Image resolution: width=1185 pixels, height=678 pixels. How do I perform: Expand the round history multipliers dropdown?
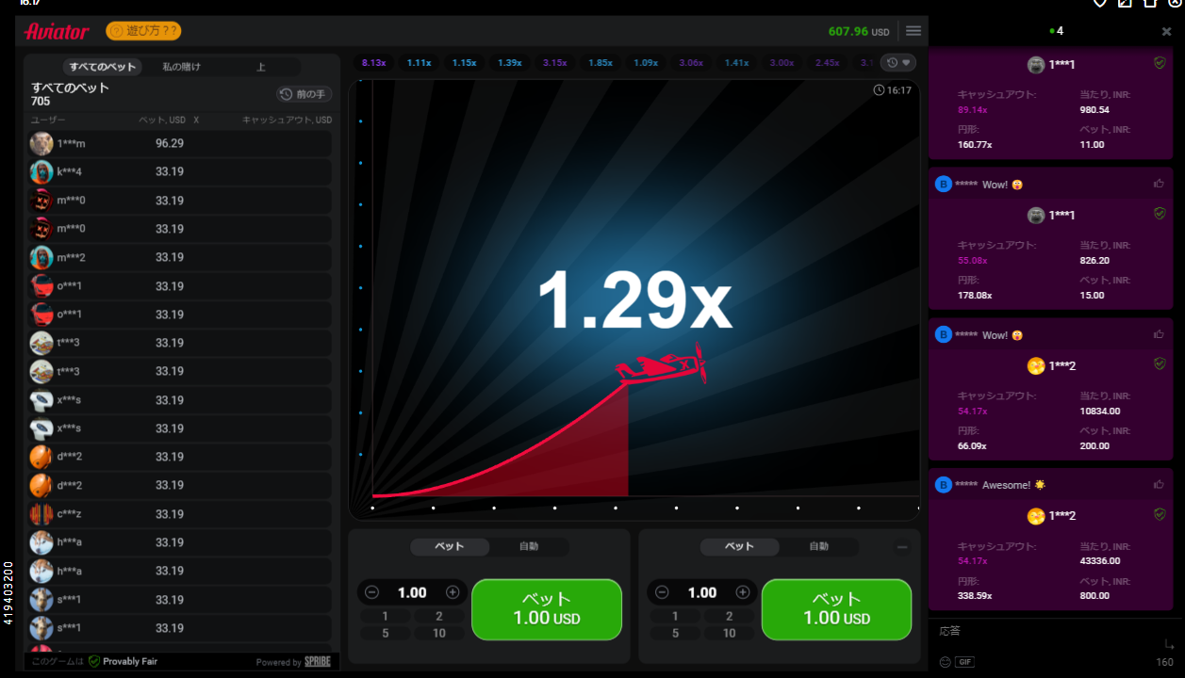coord(897,63)
